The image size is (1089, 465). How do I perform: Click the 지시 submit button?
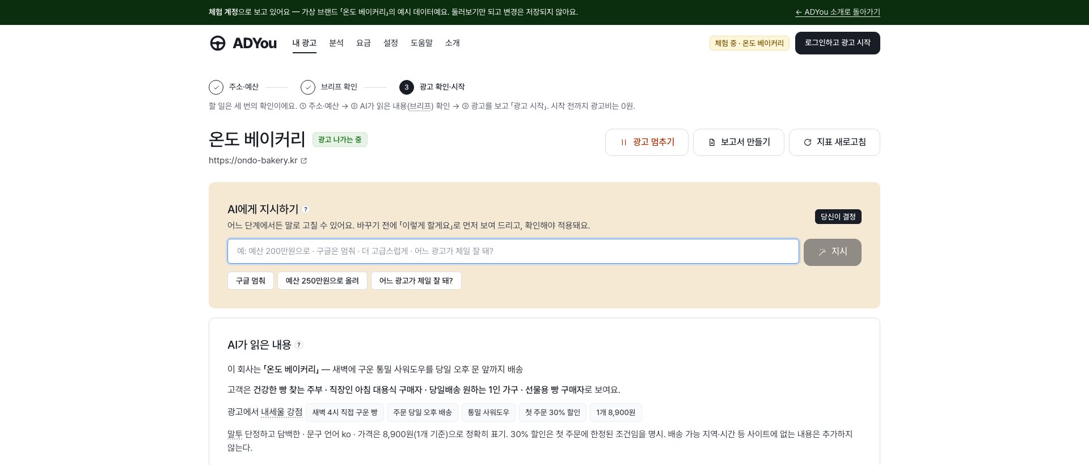point(833,252)
